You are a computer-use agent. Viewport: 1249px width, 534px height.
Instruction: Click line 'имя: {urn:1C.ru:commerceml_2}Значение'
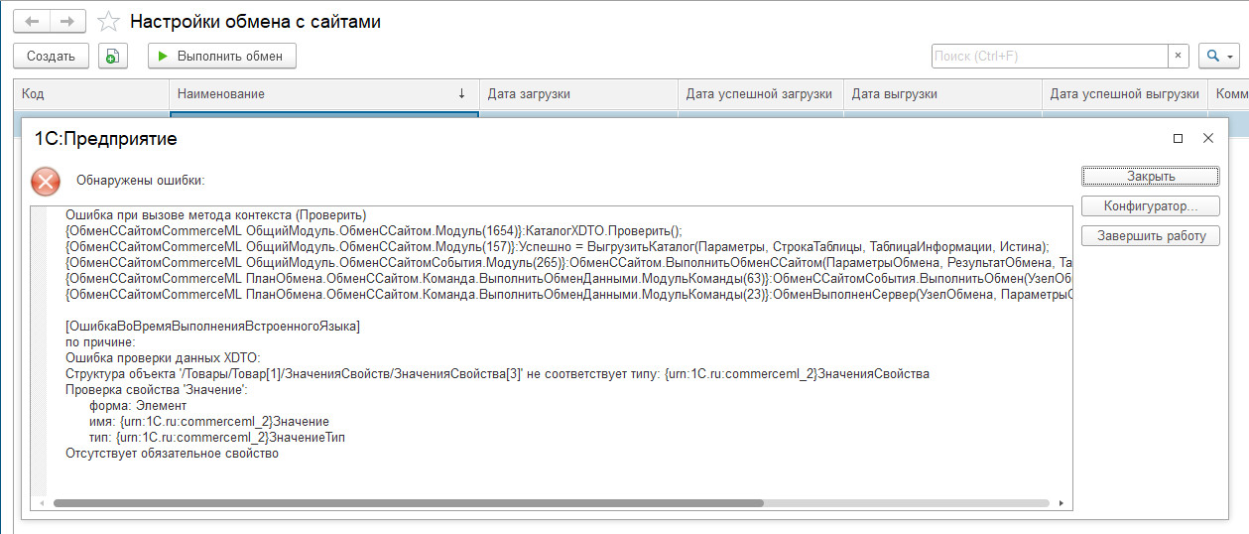coord(209,421)
